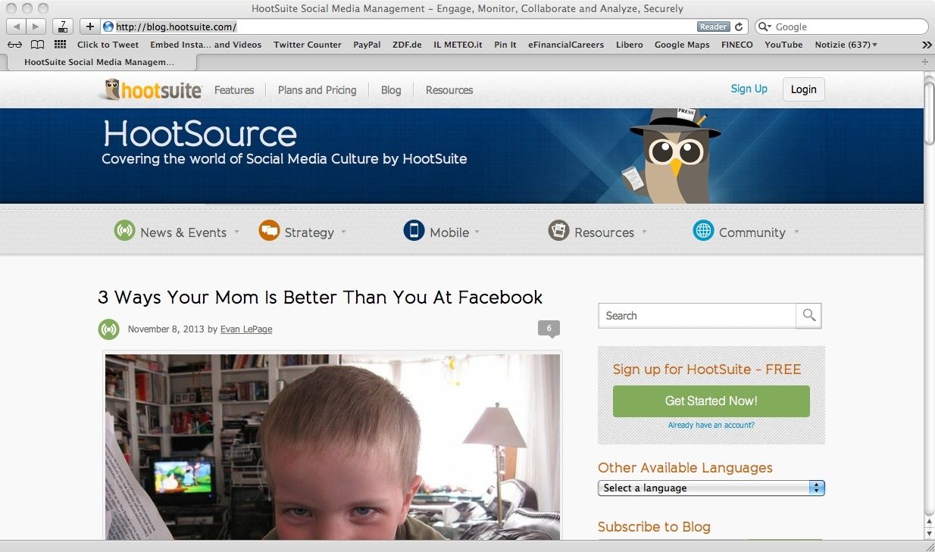Click the search magnifier icon button

click(x=808, y=316)
